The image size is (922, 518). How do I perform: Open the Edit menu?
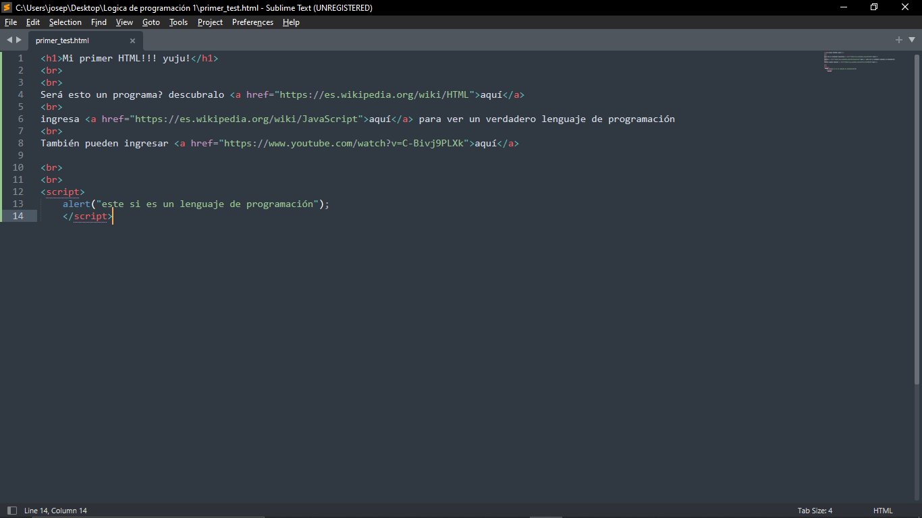[33, 22]
